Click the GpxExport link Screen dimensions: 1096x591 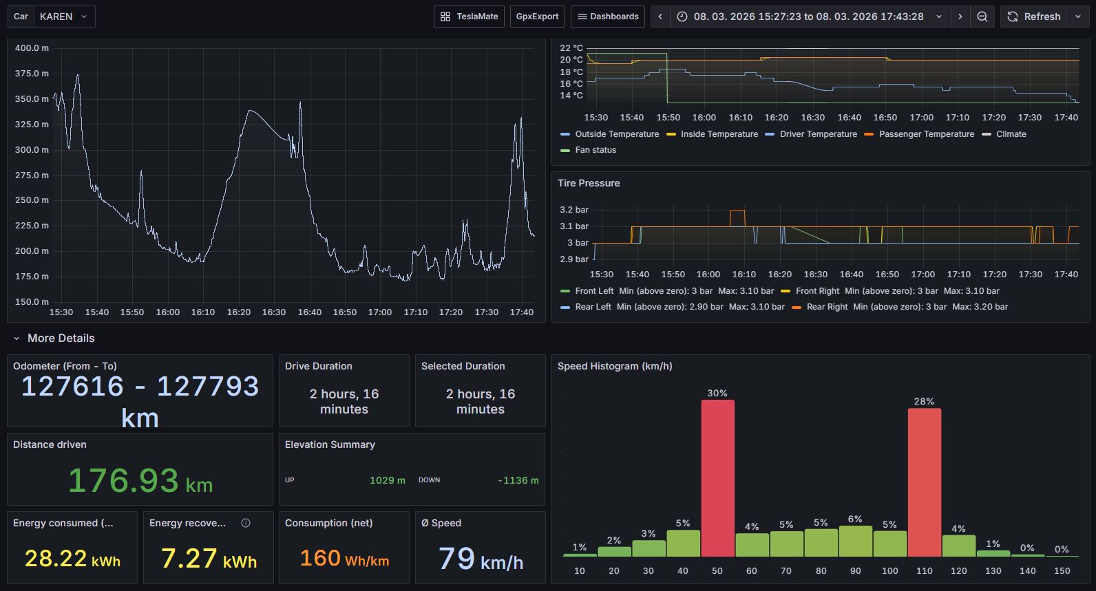point(537,17)
